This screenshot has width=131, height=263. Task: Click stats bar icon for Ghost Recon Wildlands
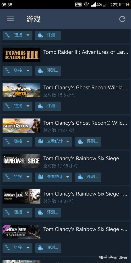click(40, 141)
